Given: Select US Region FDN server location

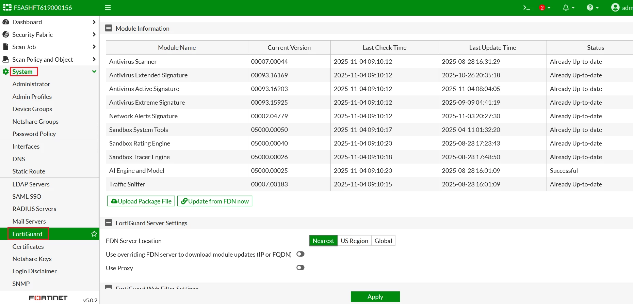Looking at the screenshot, I should tap(354, 241).
